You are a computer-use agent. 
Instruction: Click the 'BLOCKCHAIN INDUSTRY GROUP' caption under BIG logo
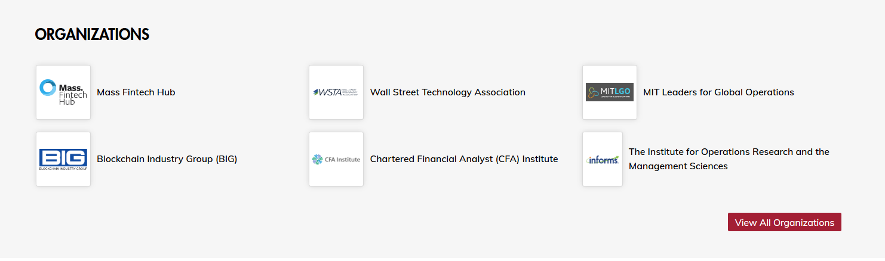[x=63, y=169]
